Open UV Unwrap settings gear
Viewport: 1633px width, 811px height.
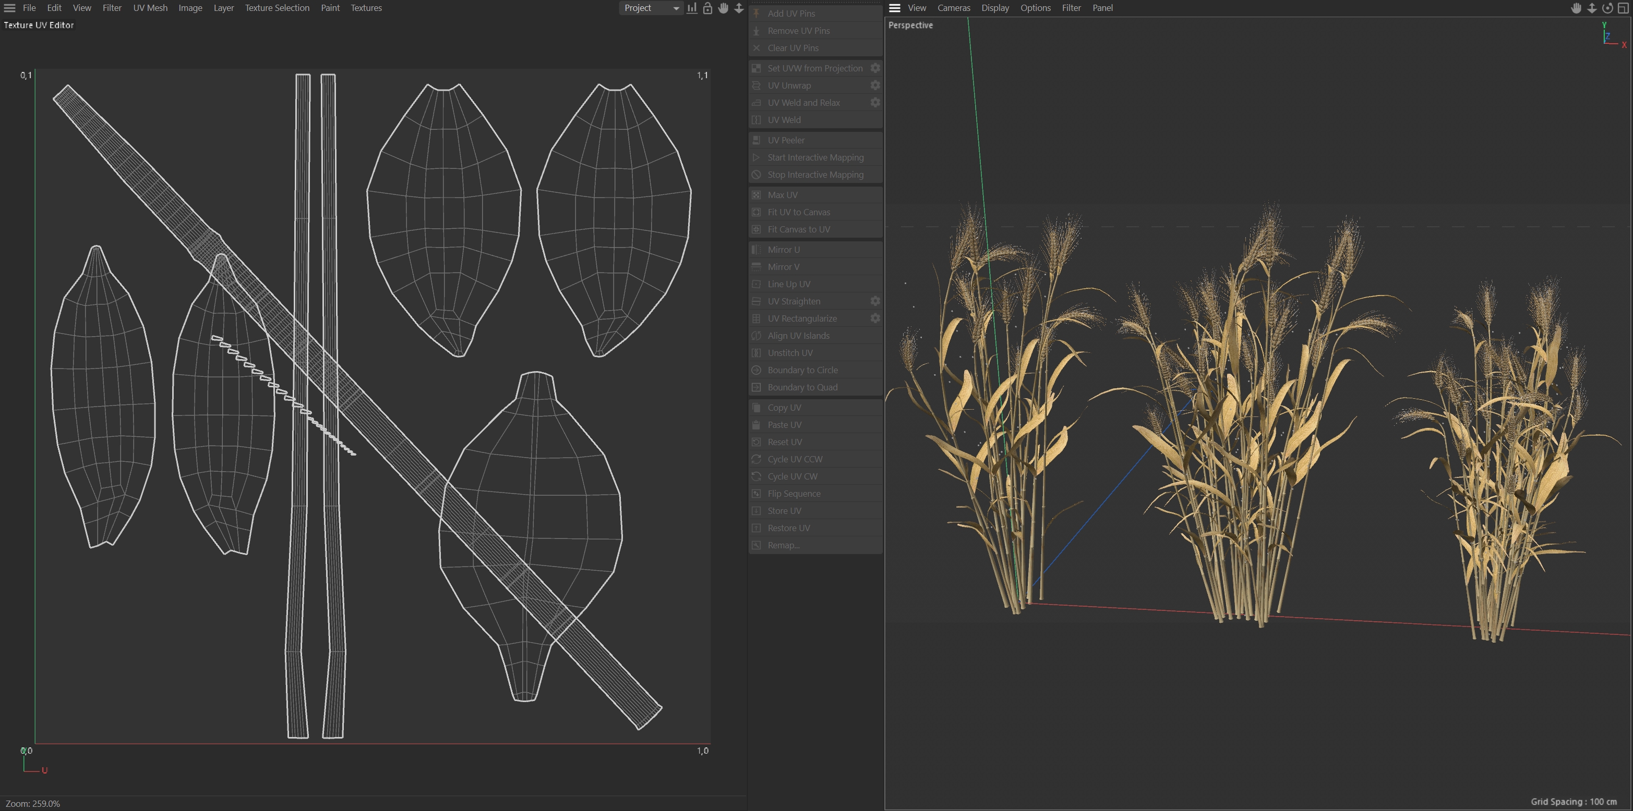pos(875,85)
